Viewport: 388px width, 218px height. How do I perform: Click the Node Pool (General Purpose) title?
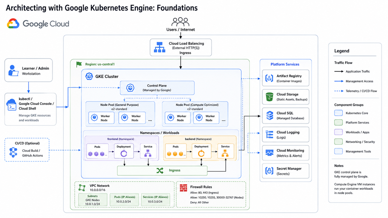click(x=120, y=105)
